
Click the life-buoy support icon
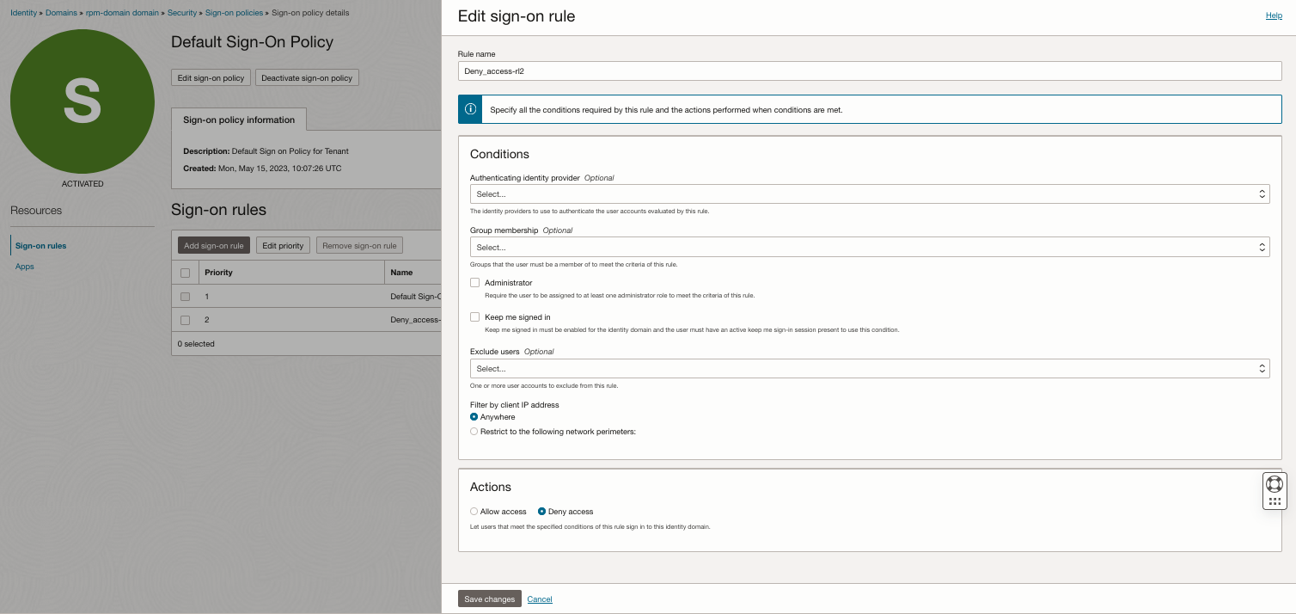coord(1275,484)
